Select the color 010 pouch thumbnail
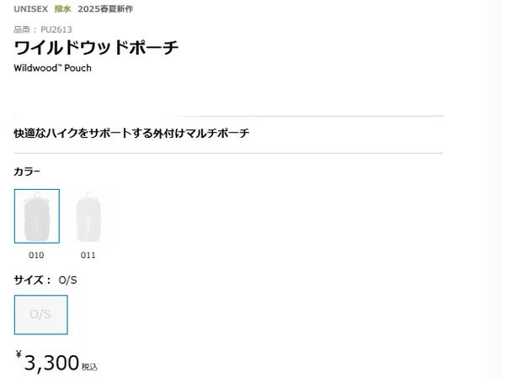Image resolution: width=505 pixels, height=378 pixels. pos(37,216)
